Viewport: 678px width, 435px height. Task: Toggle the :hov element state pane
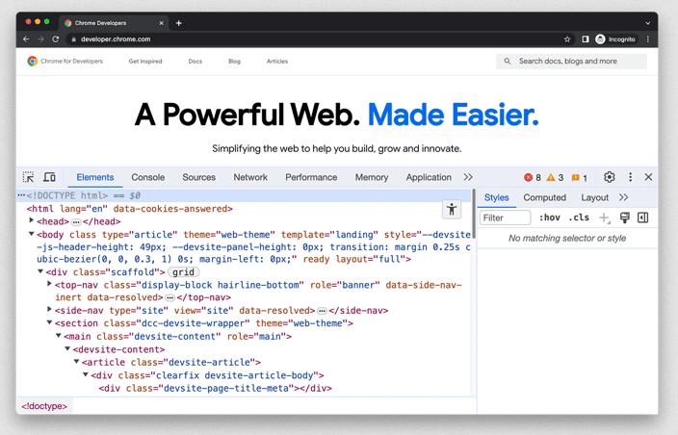[x=550, y=218]
